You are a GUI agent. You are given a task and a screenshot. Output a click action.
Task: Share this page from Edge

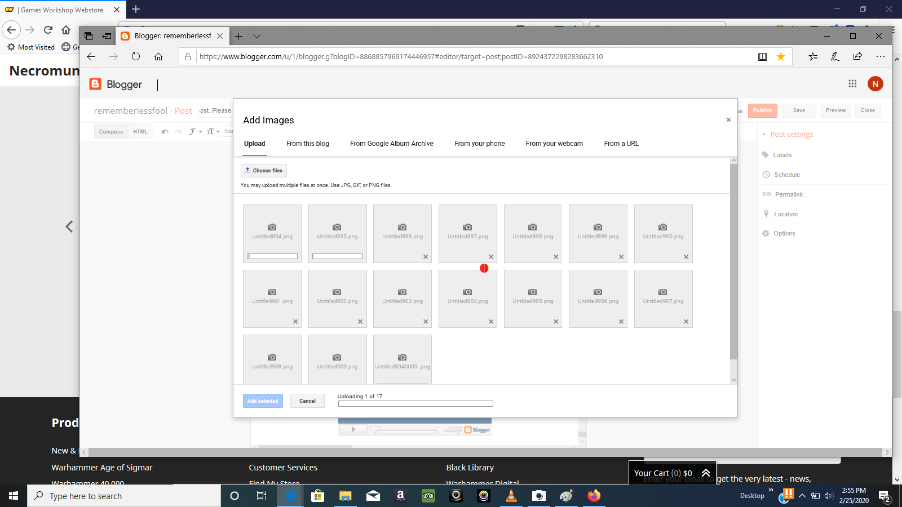pos(857,56)
